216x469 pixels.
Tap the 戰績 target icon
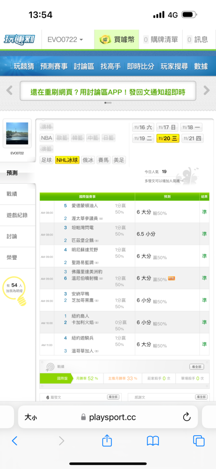(50, 367)
